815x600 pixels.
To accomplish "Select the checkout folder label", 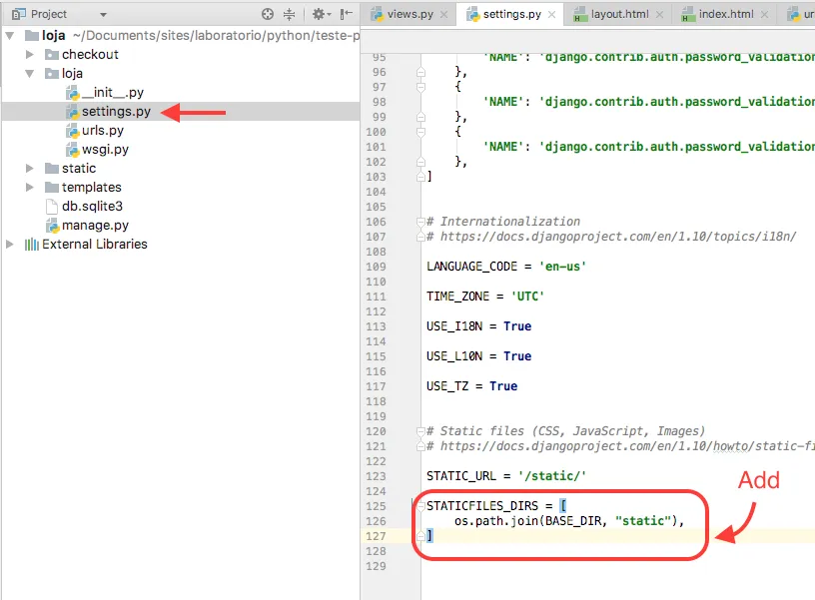I will [x=90, y=55].
